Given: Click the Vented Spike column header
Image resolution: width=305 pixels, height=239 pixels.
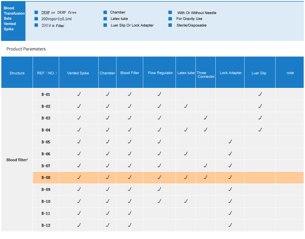Looking at the screenshot, I should [x=78, y=73].
